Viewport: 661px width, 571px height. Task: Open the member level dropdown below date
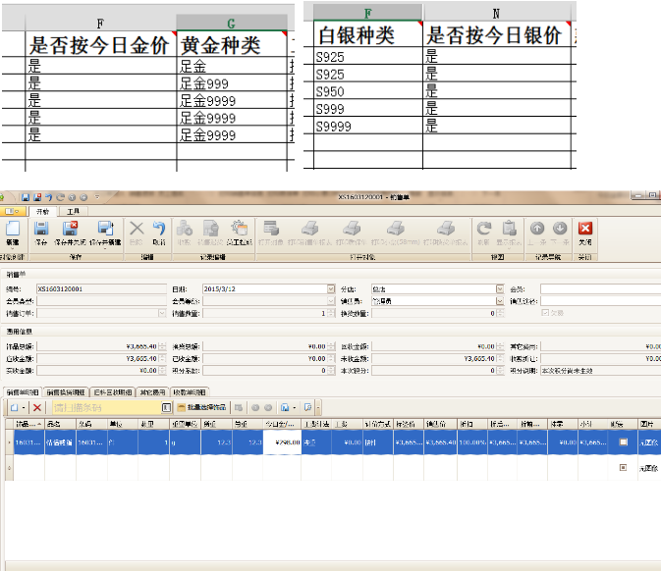331,301
